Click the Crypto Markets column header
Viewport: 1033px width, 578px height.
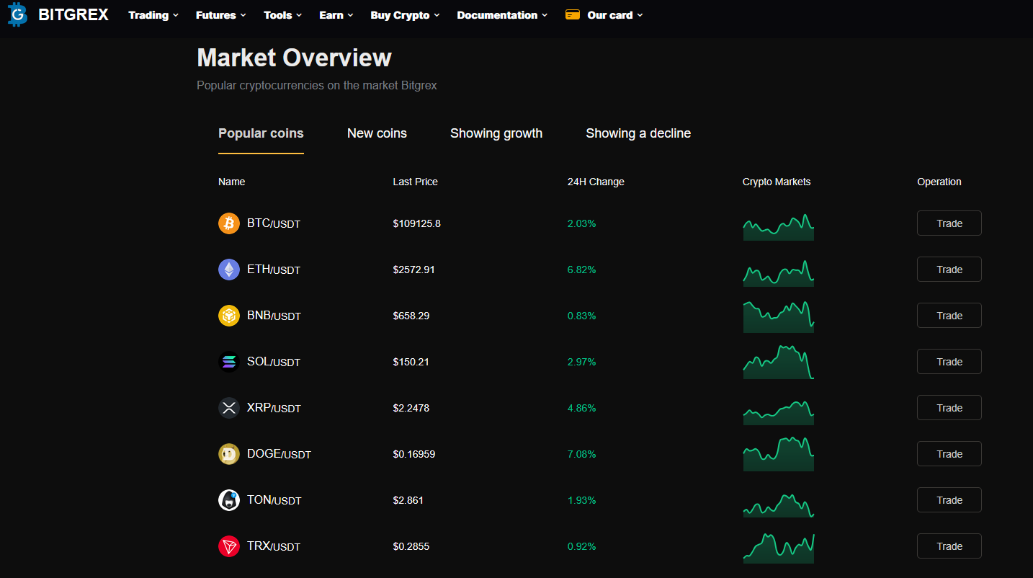point(777,182)
